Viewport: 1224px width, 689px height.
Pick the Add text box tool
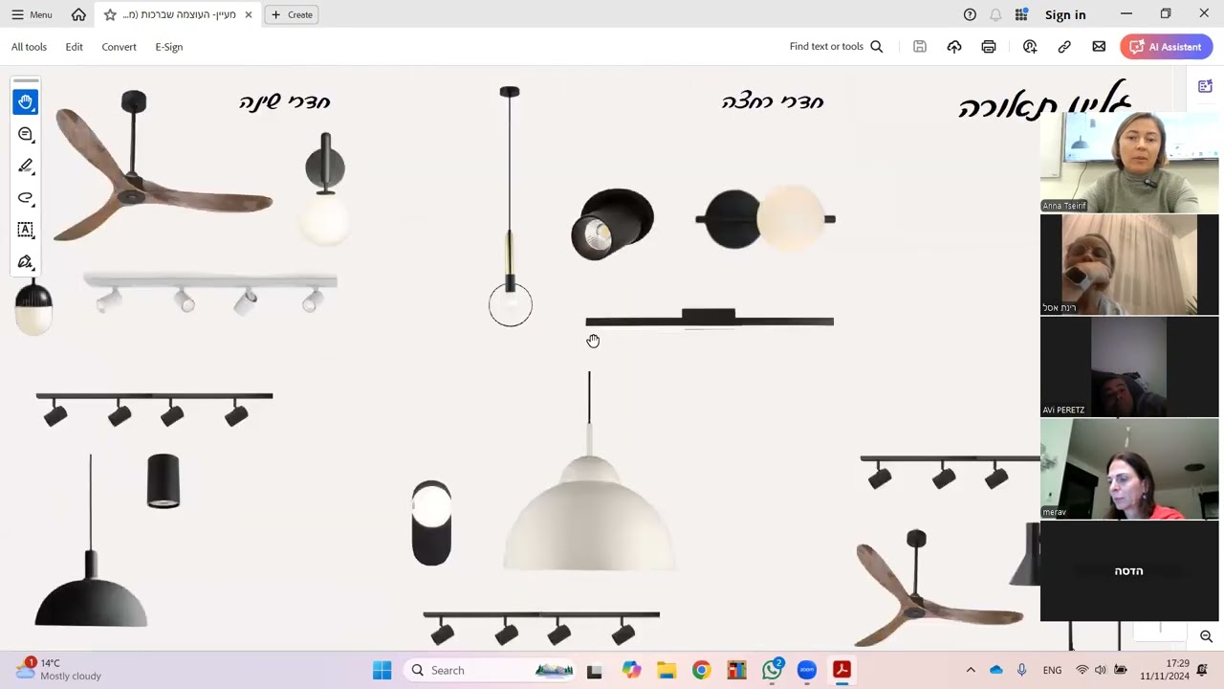26,230
